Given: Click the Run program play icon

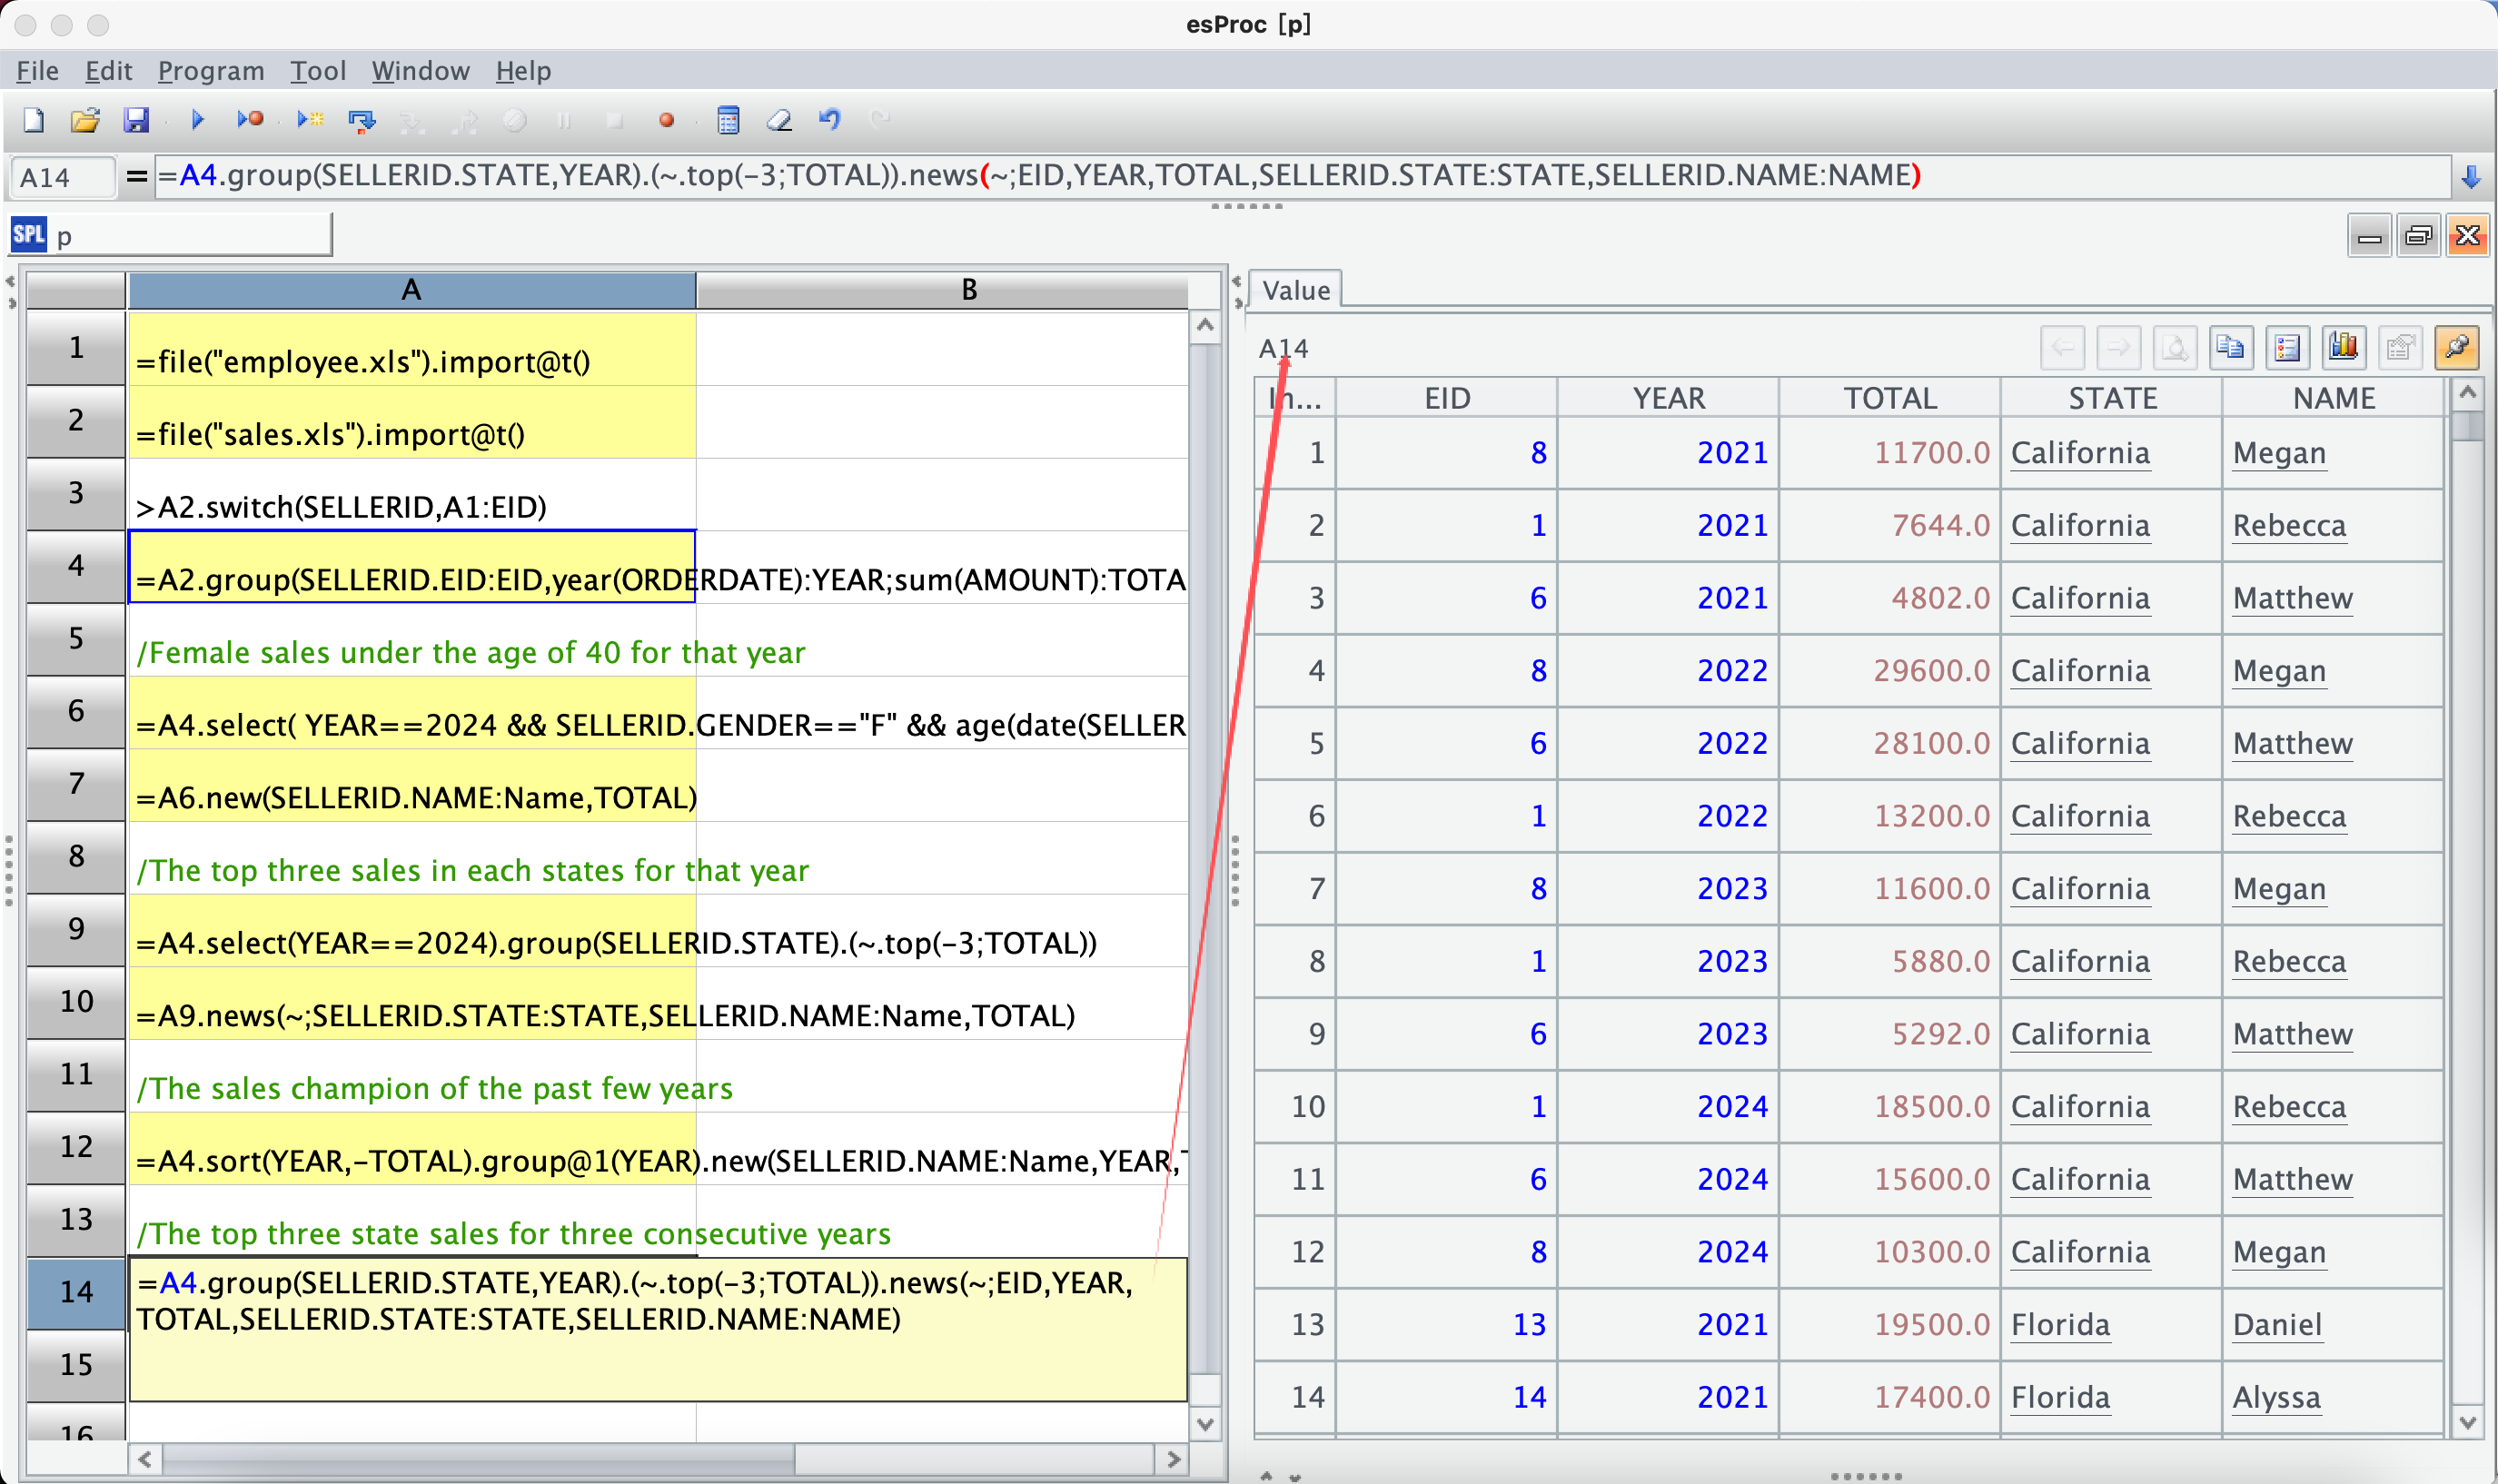Looking at the screenshot, I should pos(197,120).
